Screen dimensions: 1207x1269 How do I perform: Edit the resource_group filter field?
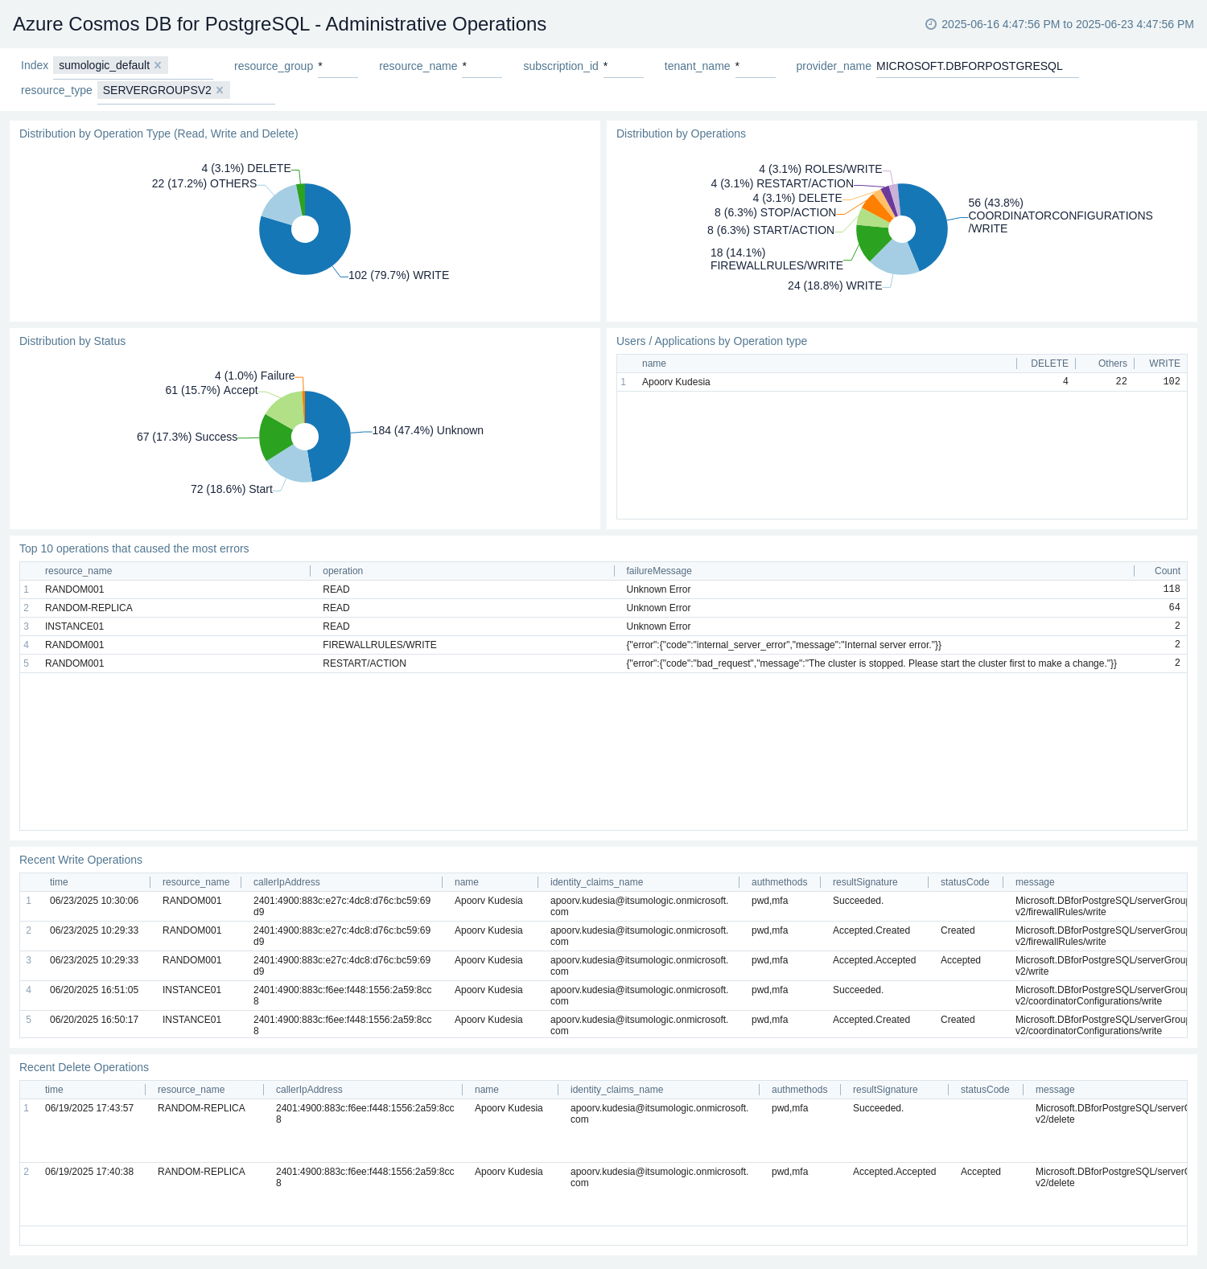(337, 66)
